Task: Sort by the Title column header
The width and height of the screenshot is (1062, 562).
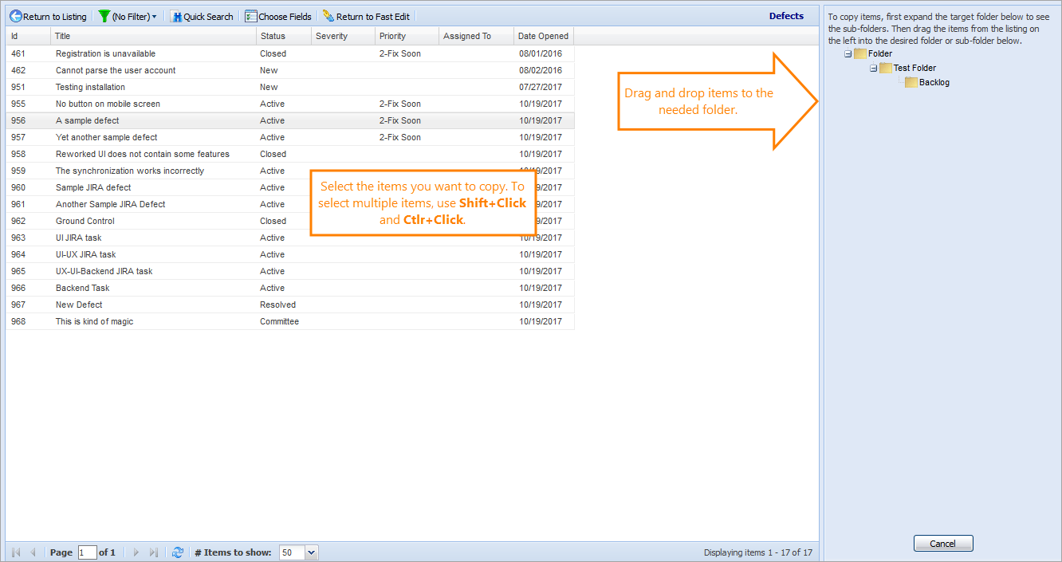Action: pyautogui.click(x=154, y=36)
